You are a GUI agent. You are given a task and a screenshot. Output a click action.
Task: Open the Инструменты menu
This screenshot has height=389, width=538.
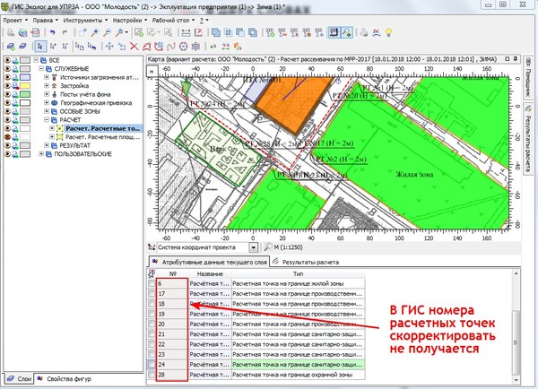[x=85, y=21]
